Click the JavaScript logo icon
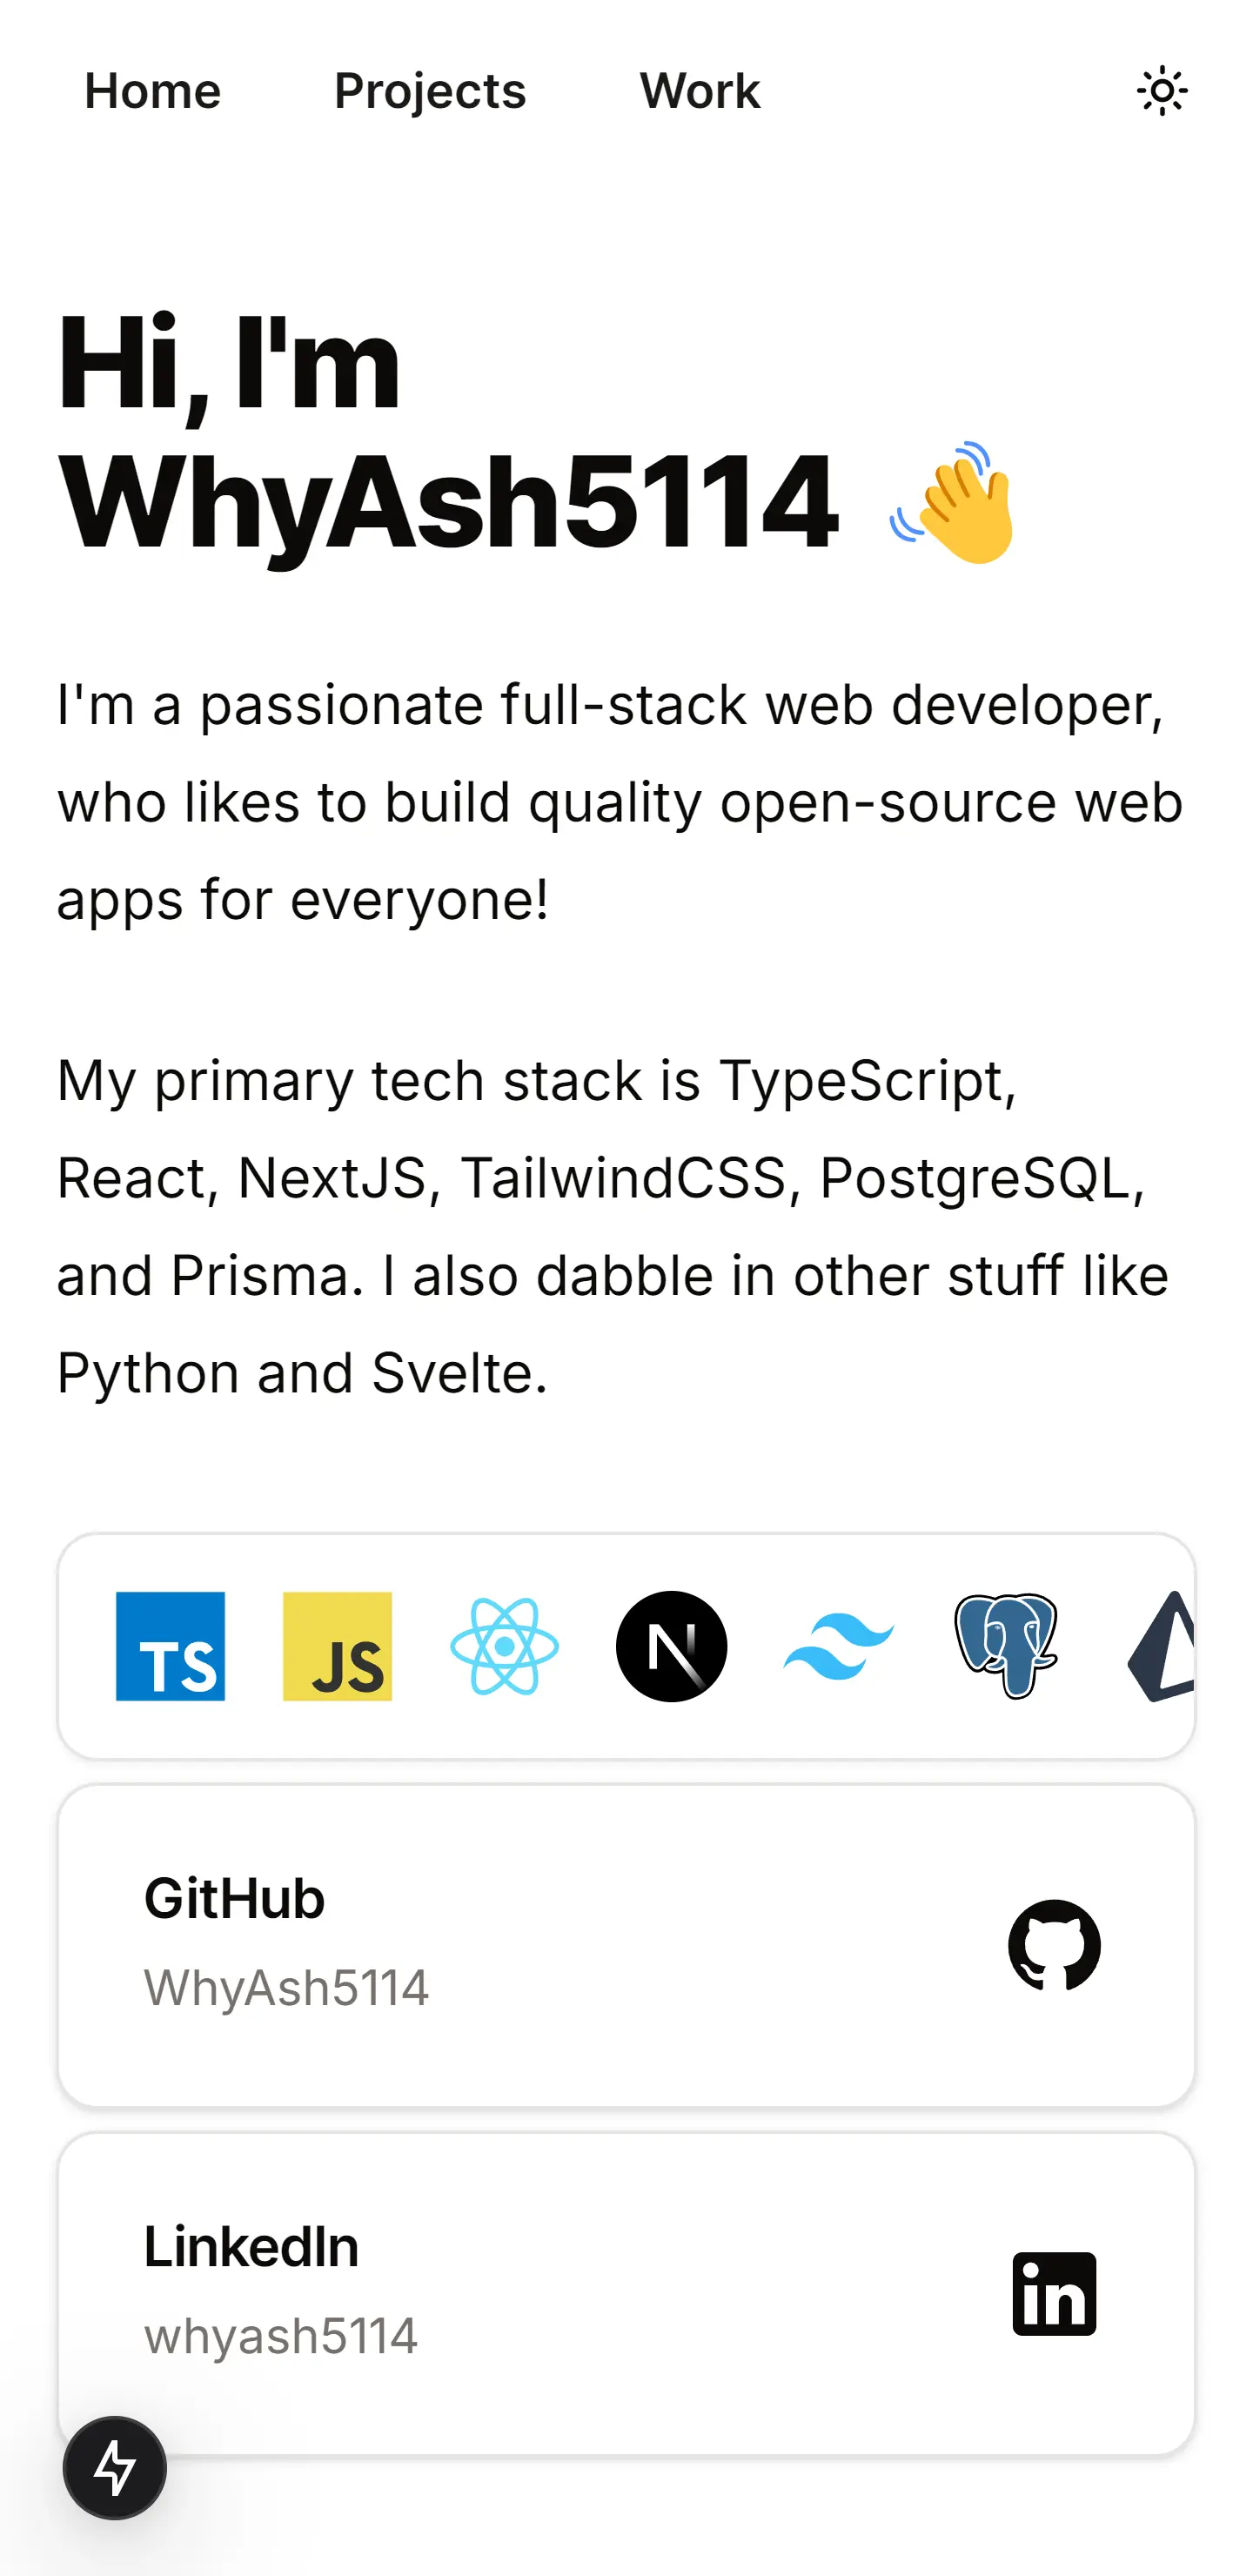 point(337,1646)
